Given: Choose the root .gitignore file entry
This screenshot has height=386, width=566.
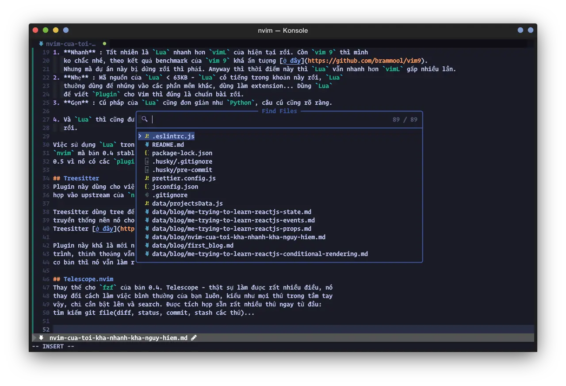Looking at the screenshot, I should [x=170, y=195].
